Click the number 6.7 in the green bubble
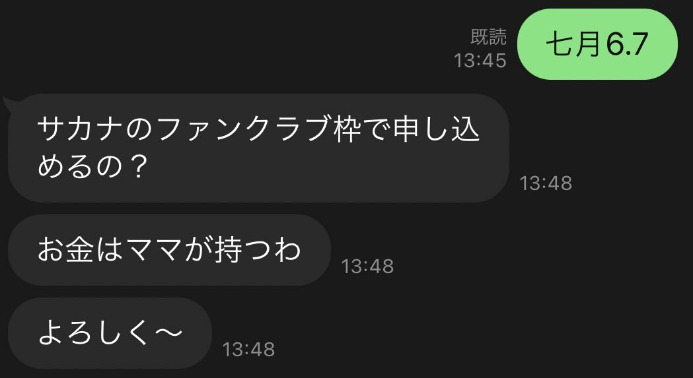Viewport: 693px width, 378px height. (x=627, y=44)
